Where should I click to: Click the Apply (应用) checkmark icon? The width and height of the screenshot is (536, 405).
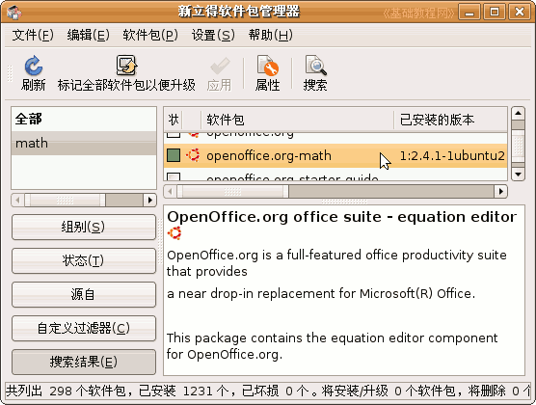pyautogui.click(x=220, y=66)
